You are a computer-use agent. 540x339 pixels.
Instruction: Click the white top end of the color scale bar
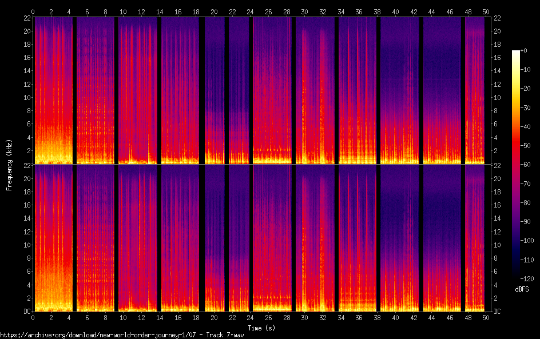(x=516, y=53)
